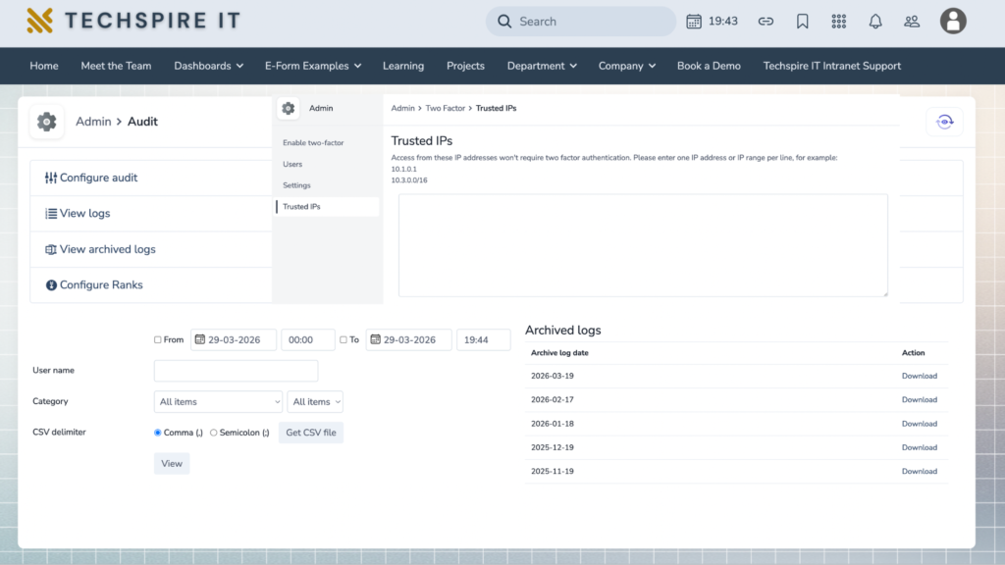Open the apps grid icon
This screenshot has height=565, width=1005.
(838, 22)
